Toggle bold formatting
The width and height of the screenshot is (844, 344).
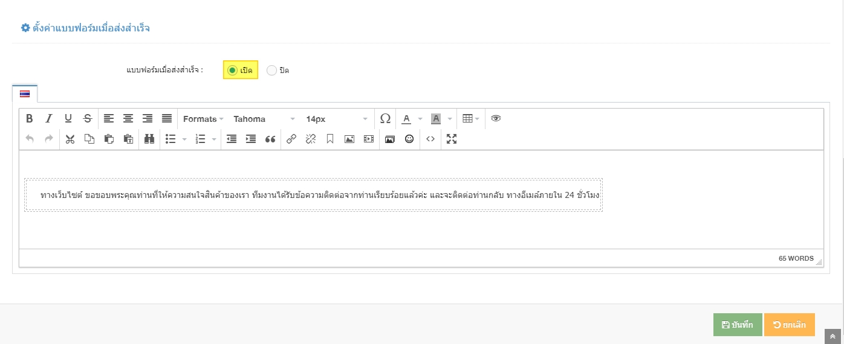[30, 119]
